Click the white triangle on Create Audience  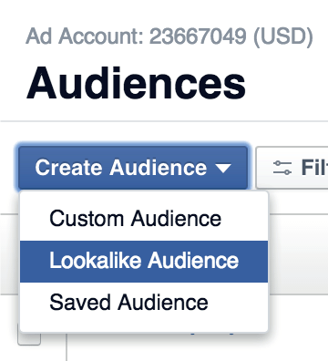point(223,168)
